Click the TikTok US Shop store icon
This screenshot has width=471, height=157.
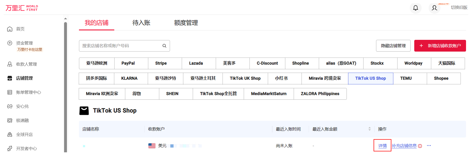coord(84,111)
